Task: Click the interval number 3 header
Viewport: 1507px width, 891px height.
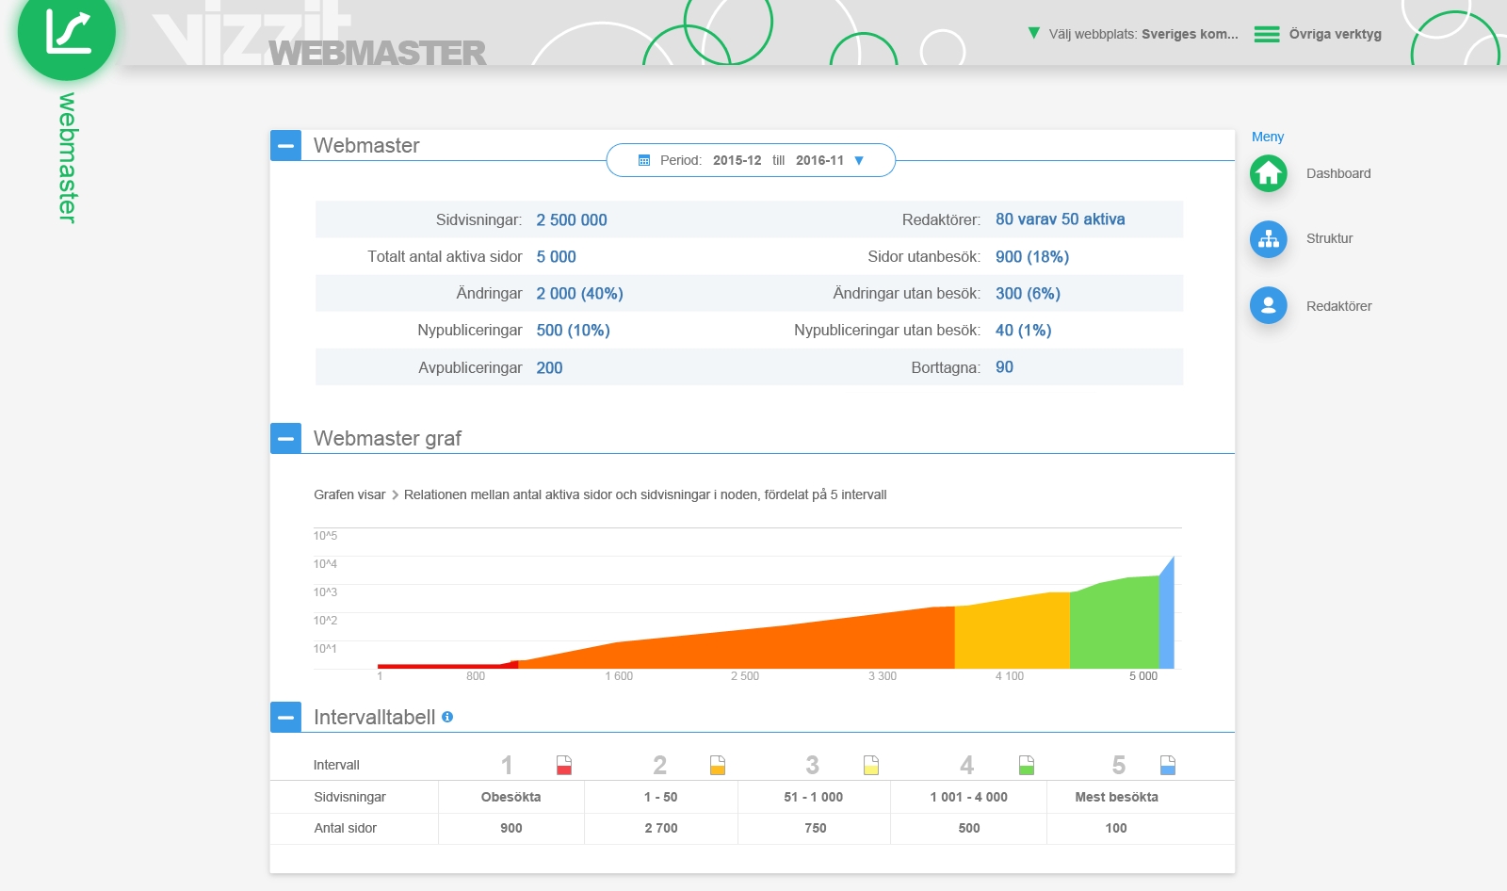Action: 812,765
